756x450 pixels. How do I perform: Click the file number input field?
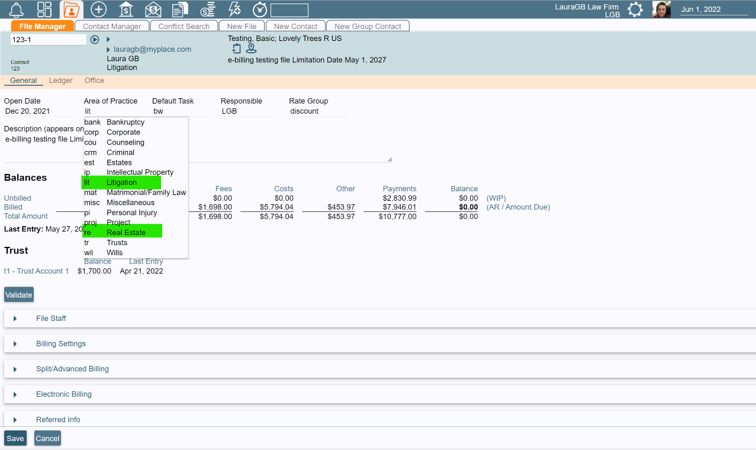click(x=48, y=38)
